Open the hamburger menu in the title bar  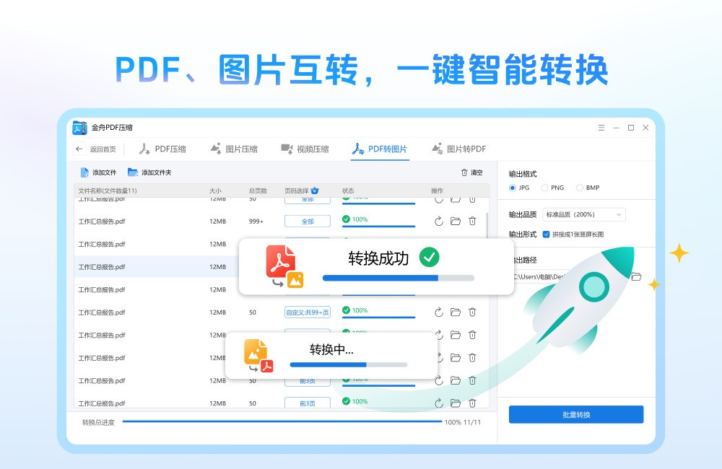tap(601, 128)
